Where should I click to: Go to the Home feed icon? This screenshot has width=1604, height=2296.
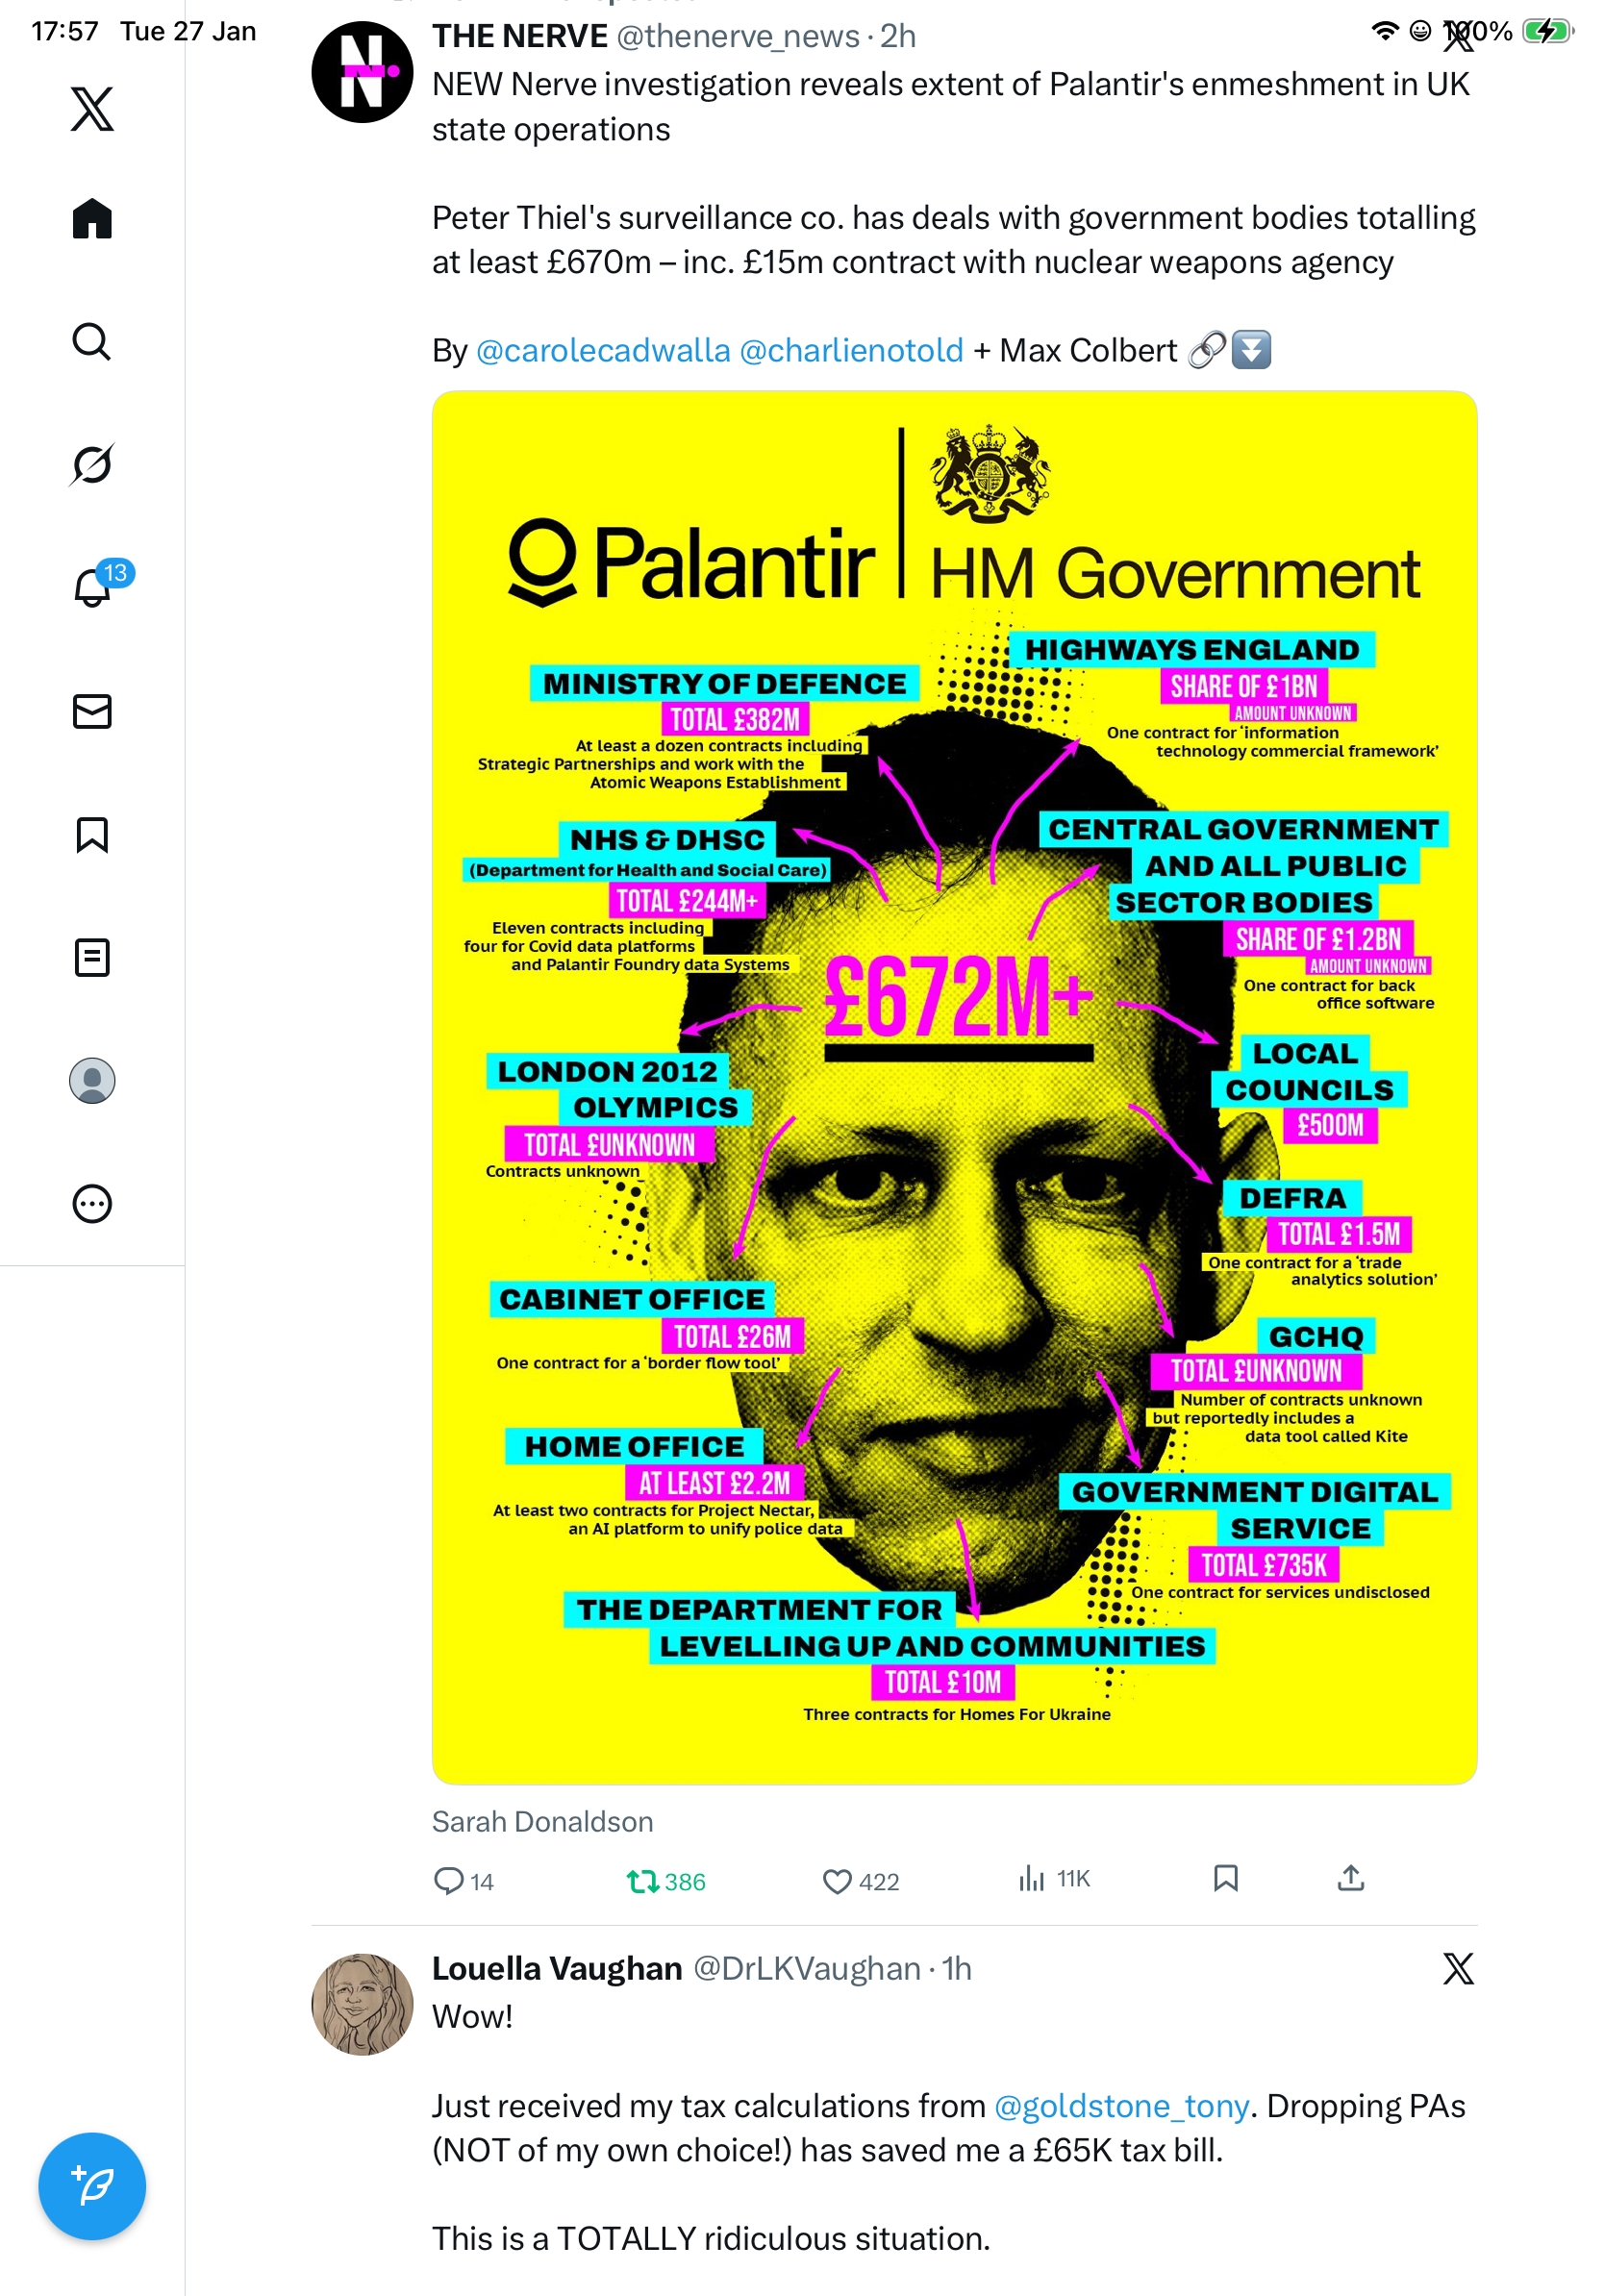pos(92,218)
